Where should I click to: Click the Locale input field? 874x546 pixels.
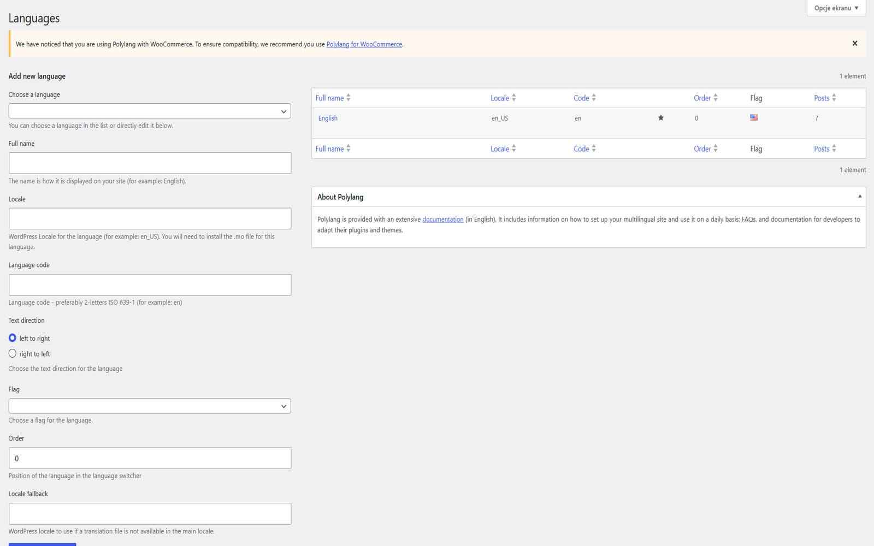pyautogui.click(x=150, y=218)
